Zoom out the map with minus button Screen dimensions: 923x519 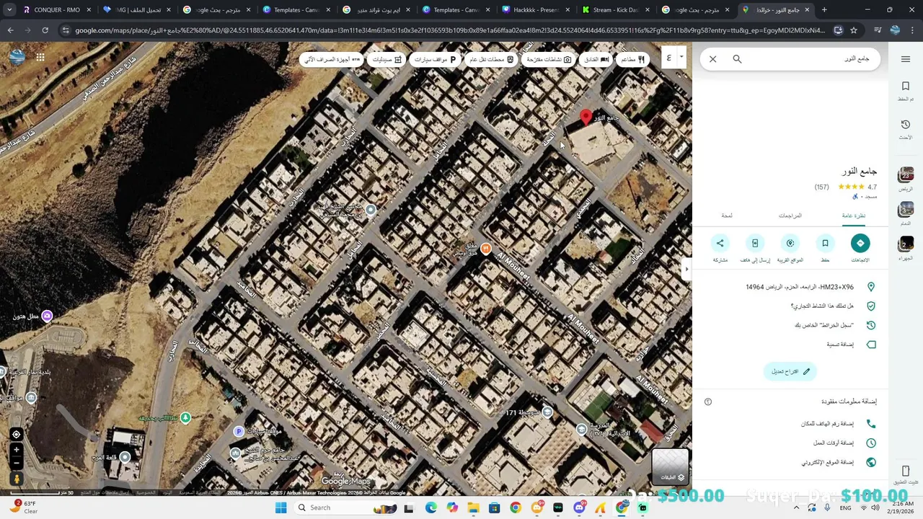coord(16,463)
